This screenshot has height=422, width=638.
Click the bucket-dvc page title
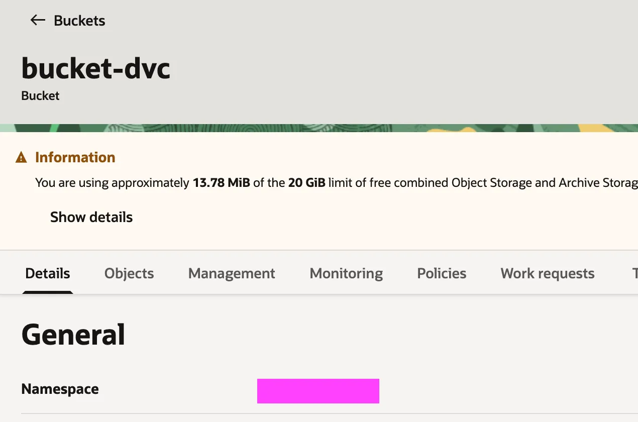[x=96, y=68]
